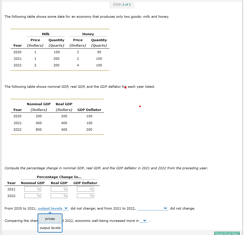Viewport: 247px width, 235px height.
Task: Click the Grade Final Step button
Action: tap(227, 233)
